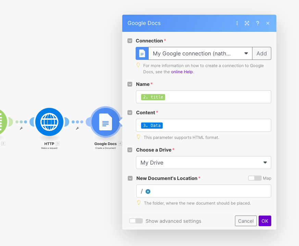
Task: Click in the New Document's Location field
Action: [204, 191]
